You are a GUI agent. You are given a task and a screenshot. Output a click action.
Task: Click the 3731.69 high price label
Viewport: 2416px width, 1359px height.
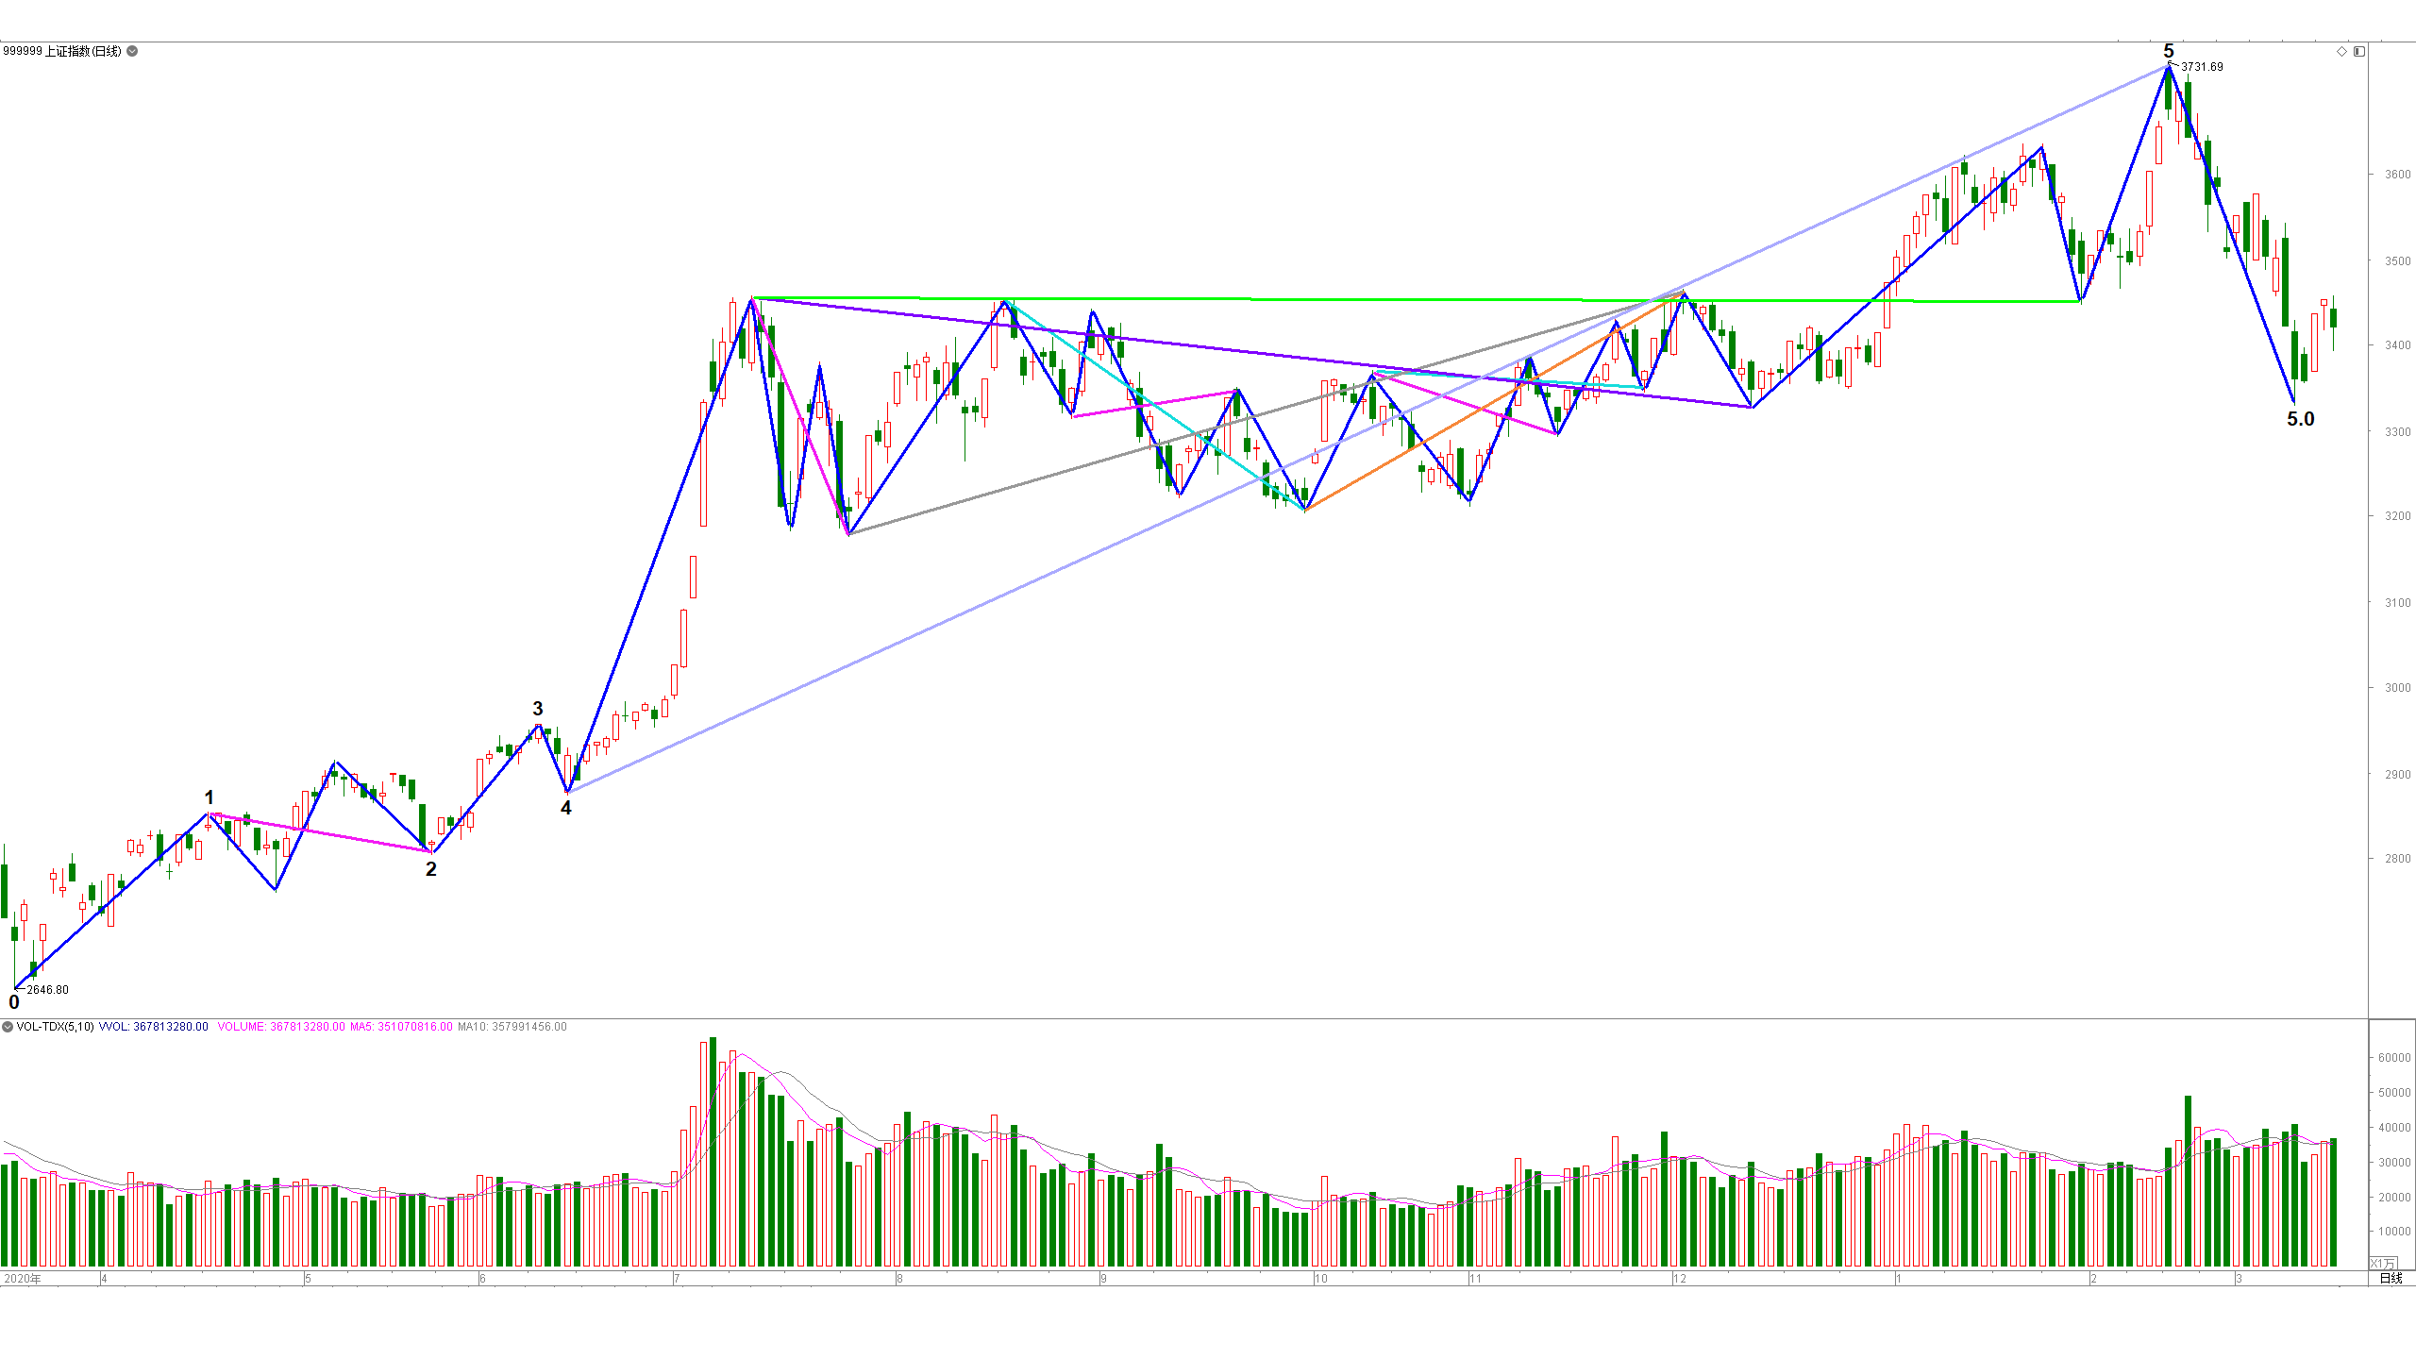tap(2202, 67)
